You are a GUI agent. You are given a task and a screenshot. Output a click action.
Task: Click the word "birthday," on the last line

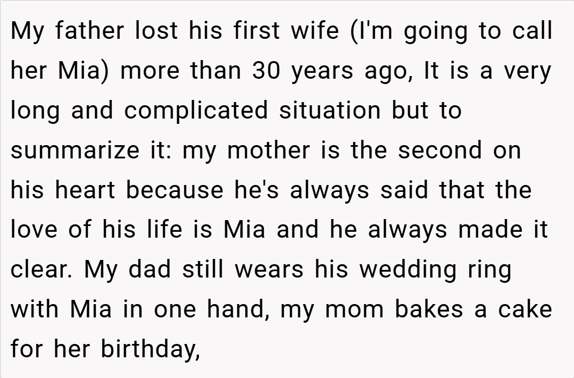[150, 350]
